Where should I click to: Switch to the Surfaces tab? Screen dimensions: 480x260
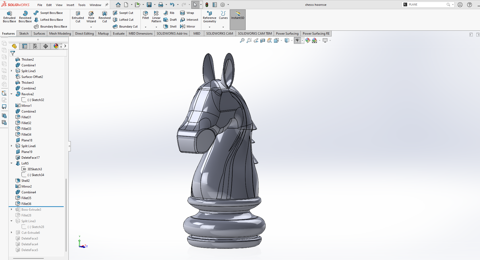point(39,34)
